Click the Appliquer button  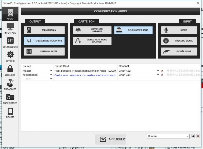[x=110, y=139]
